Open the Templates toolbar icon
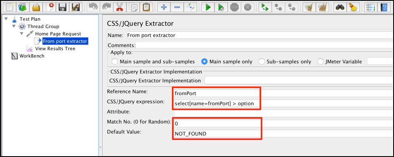Image resolution: width=394 pixels, height=157 pixels. pyautogui.click(x=23, y=7)
